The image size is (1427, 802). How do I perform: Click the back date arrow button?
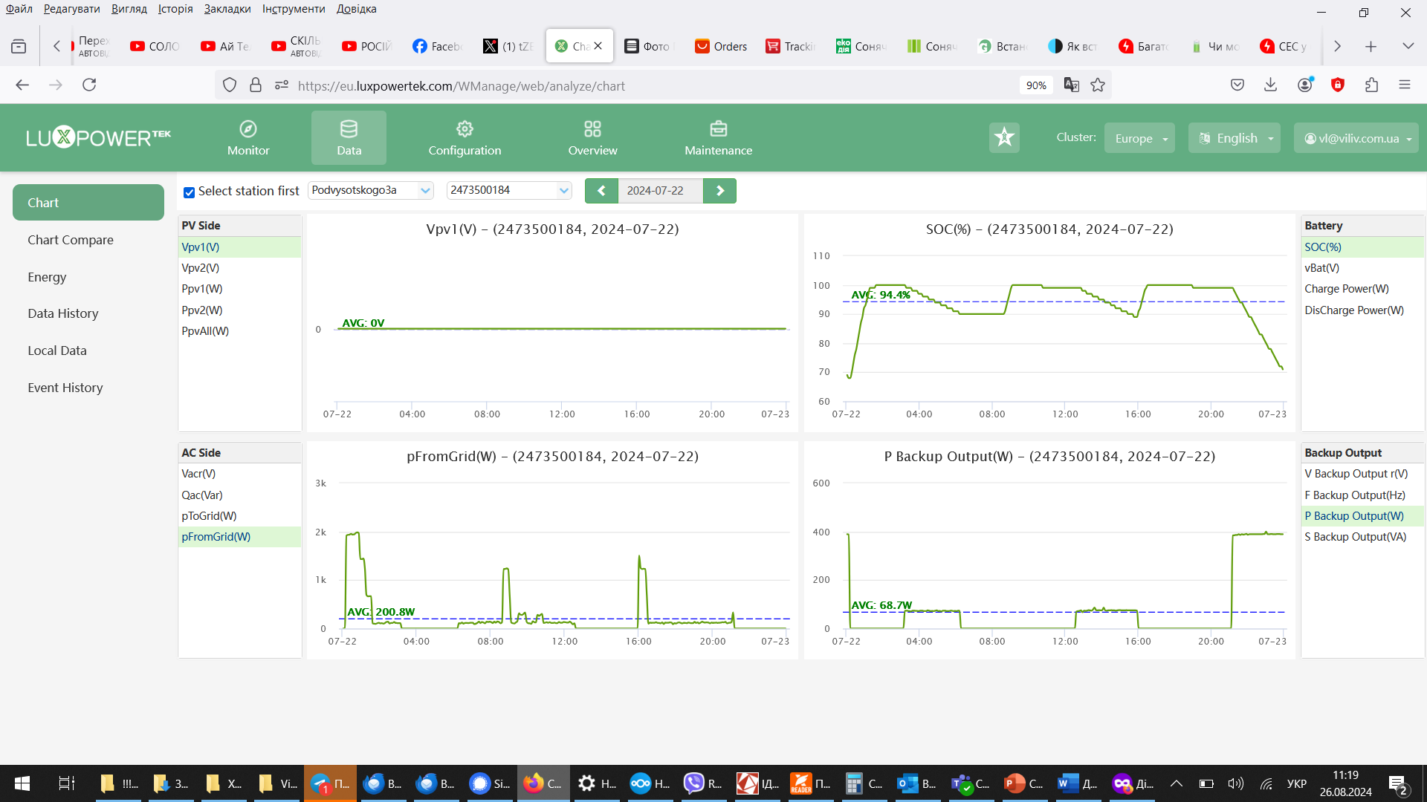(x=600, y=190)
